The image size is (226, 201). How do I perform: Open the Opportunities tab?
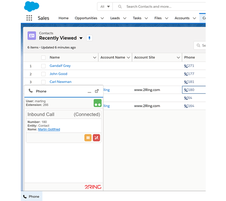[x=86, y=18]
